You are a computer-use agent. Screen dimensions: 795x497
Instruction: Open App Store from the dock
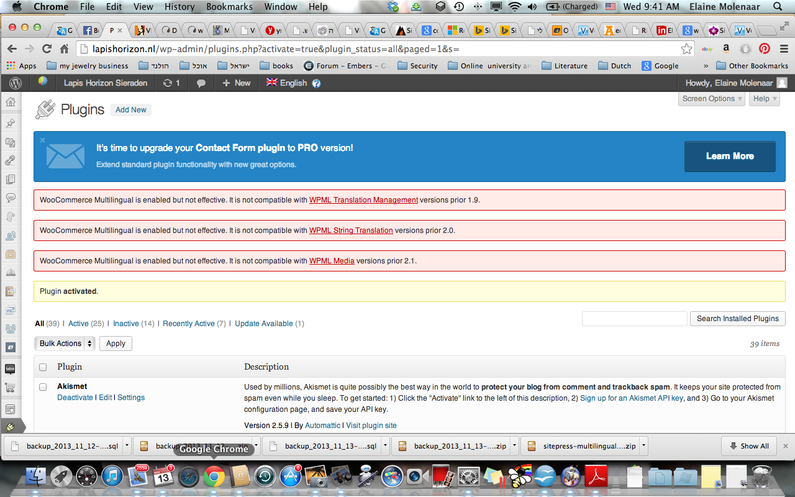290,476
